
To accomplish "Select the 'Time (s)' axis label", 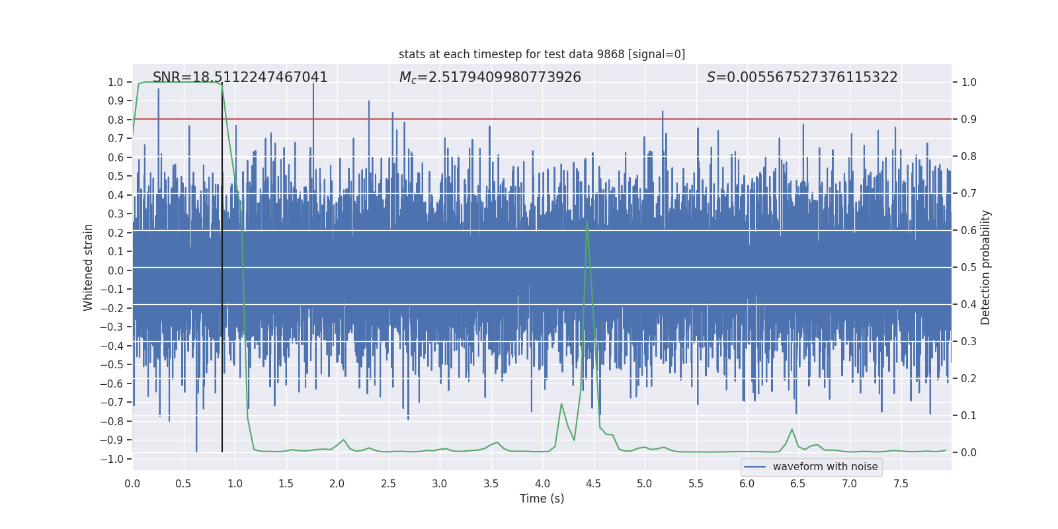I will (x=542, y=499).
